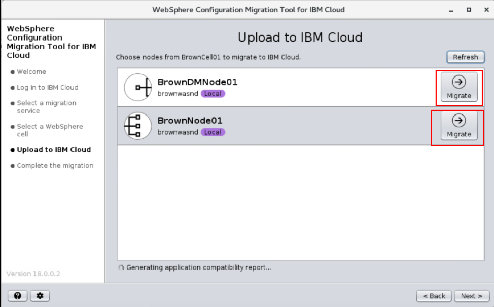
Task: Return with the Back button
Action: (434, 296)
